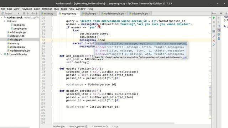Open the Edit menu
The image size is (228, 128).
pos(10,9)
